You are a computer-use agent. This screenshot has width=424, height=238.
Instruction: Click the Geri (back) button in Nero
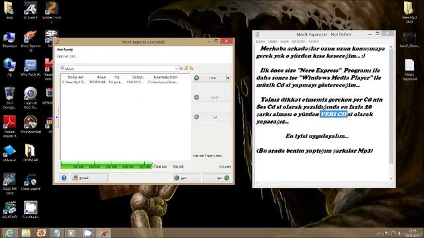tap(187, 178)
